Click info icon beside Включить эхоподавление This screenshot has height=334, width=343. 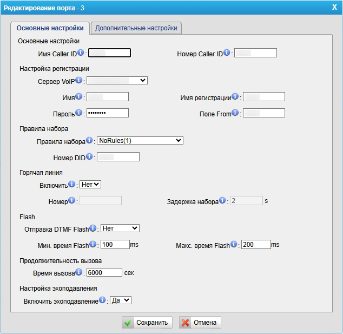click(102, 300)
